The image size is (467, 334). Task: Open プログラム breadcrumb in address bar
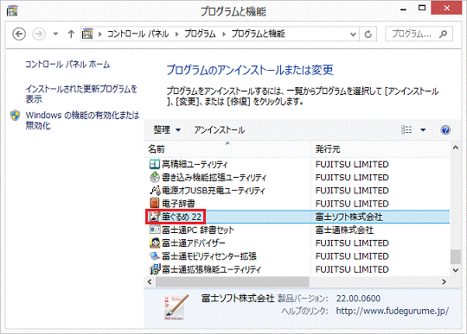coord(200,34)
